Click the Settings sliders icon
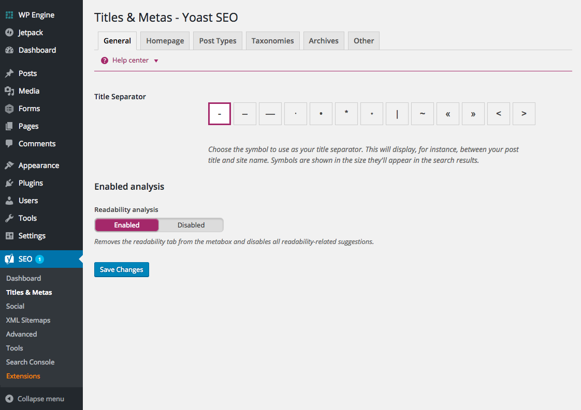The height and width of the screenshot is (410, 581). point(9,236)
